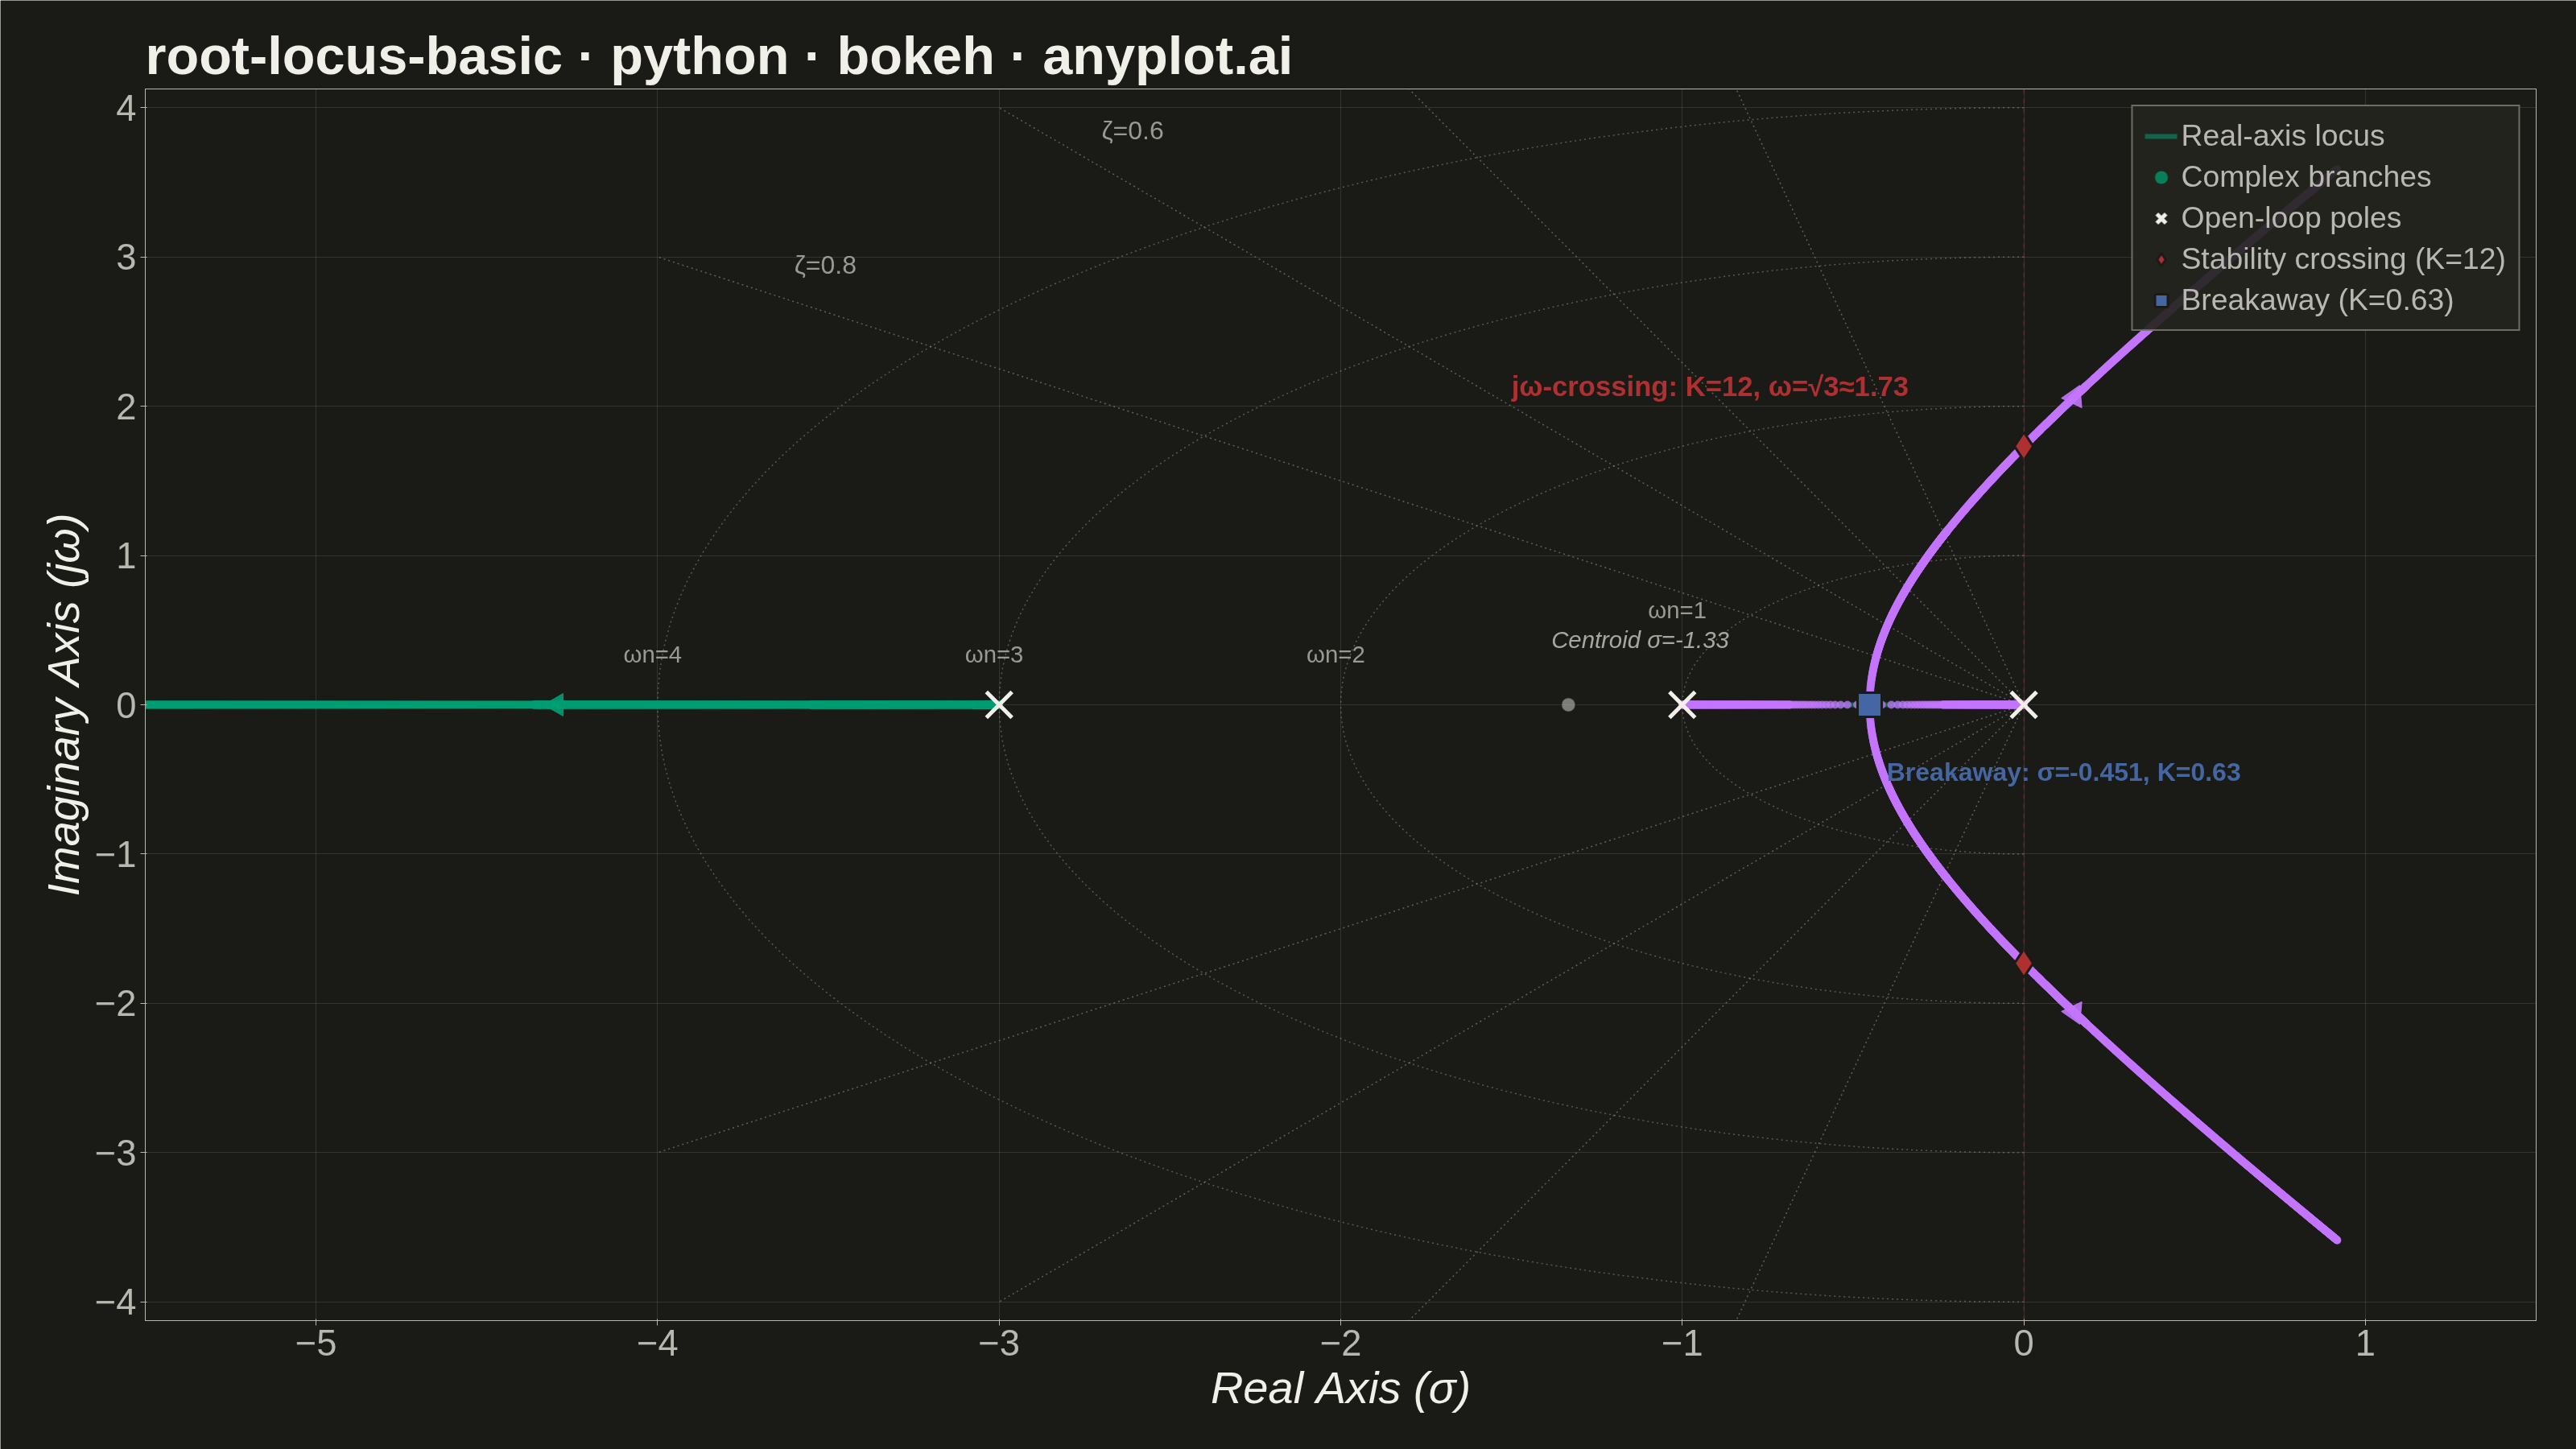Screen dimensions: 2576x1449
Task: Hide Stability crossing (K=12) legend entry
Action: 2328,259
